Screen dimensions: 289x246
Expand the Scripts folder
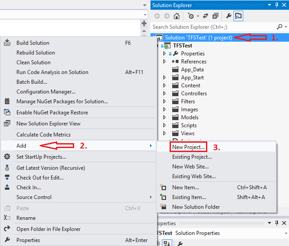tap(164, 125)
